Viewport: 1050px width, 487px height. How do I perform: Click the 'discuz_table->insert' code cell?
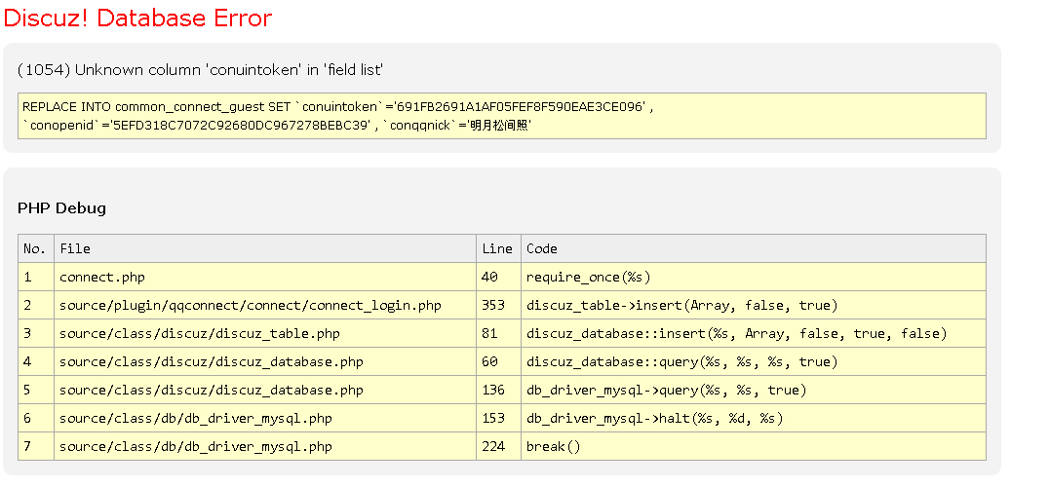tap(681, 306)
